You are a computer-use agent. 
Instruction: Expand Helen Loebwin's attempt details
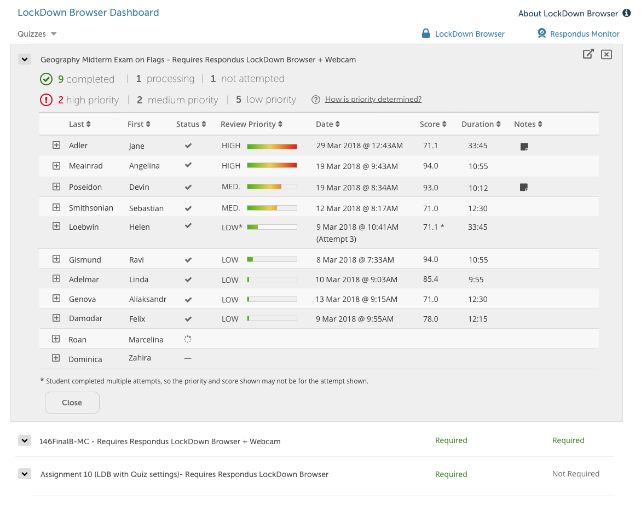tap(56, 226)
